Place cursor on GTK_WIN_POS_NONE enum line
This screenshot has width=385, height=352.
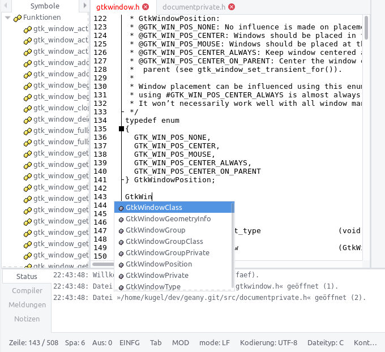(172, 137)
